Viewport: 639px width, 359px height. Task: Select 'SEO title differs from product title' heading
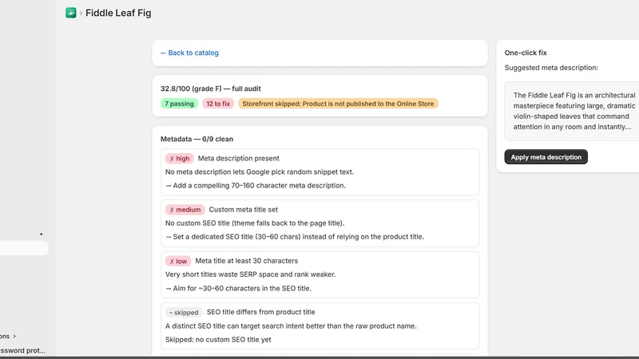coord(261,312)
